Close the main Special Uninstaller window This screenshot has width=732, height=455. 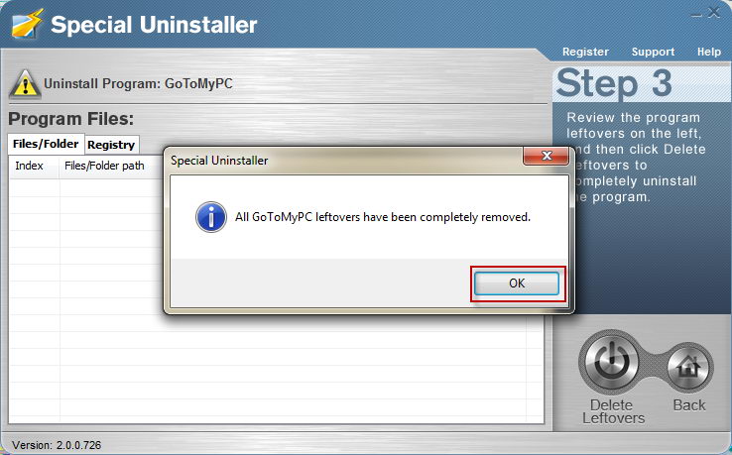click(x=713, y=13)
